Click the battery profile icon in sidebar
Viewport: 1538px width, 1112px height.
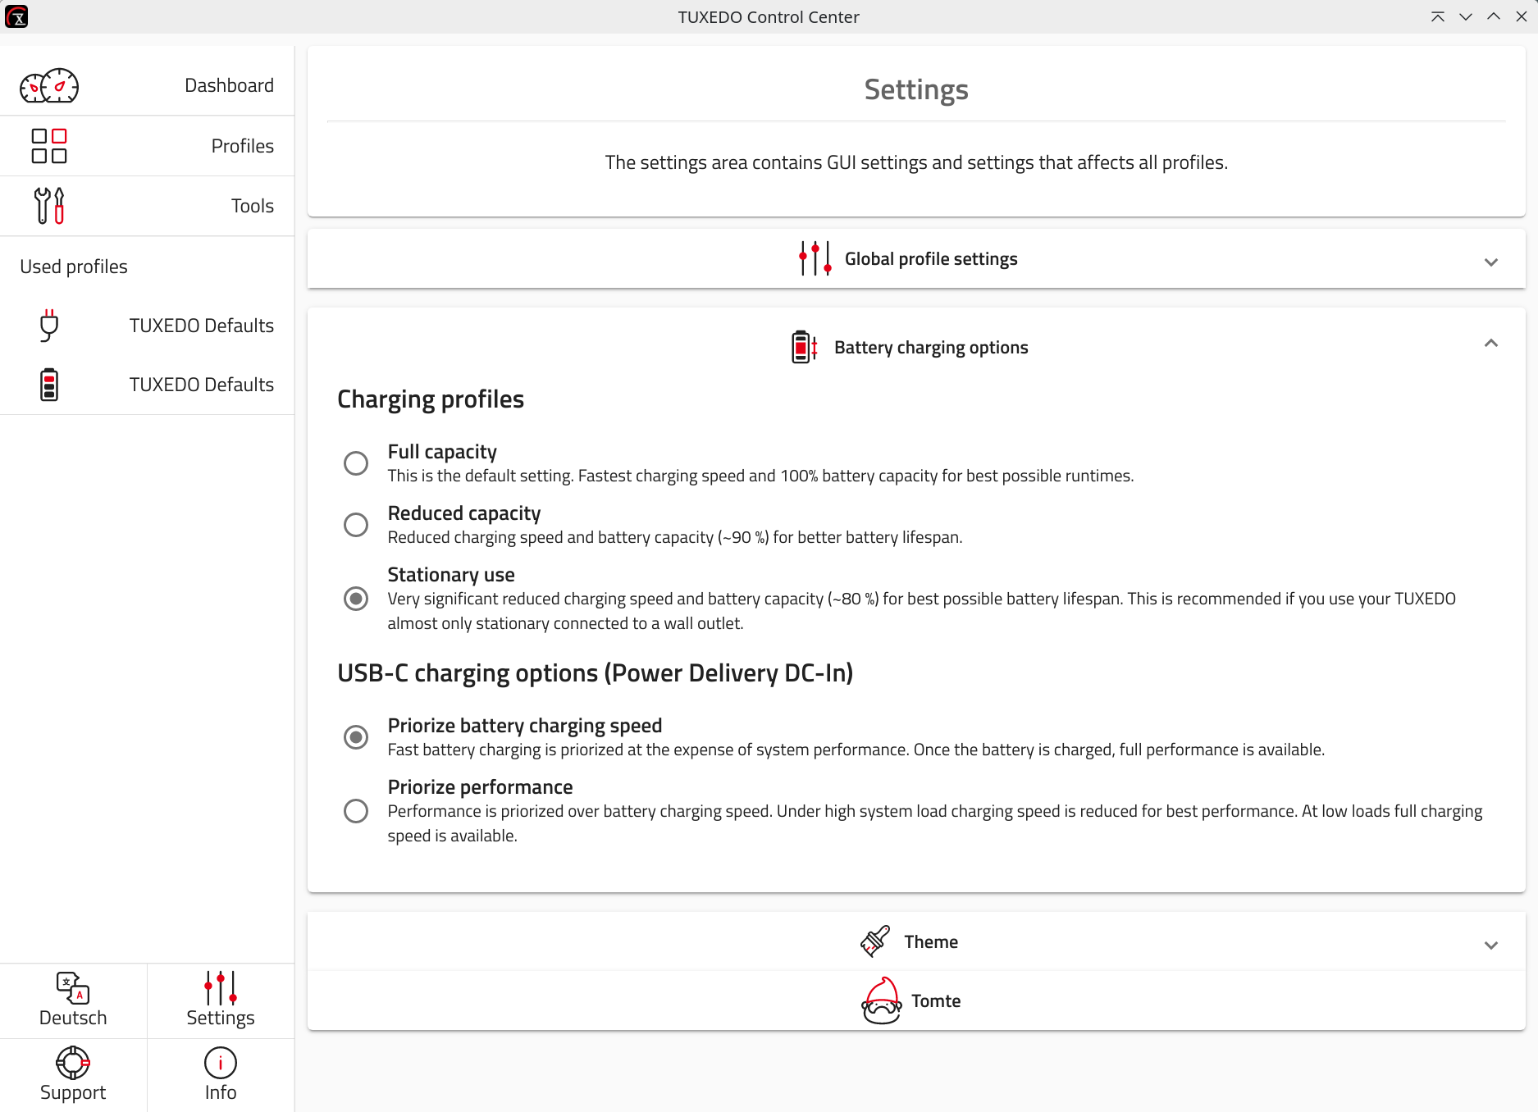click(x=49, y=385)
